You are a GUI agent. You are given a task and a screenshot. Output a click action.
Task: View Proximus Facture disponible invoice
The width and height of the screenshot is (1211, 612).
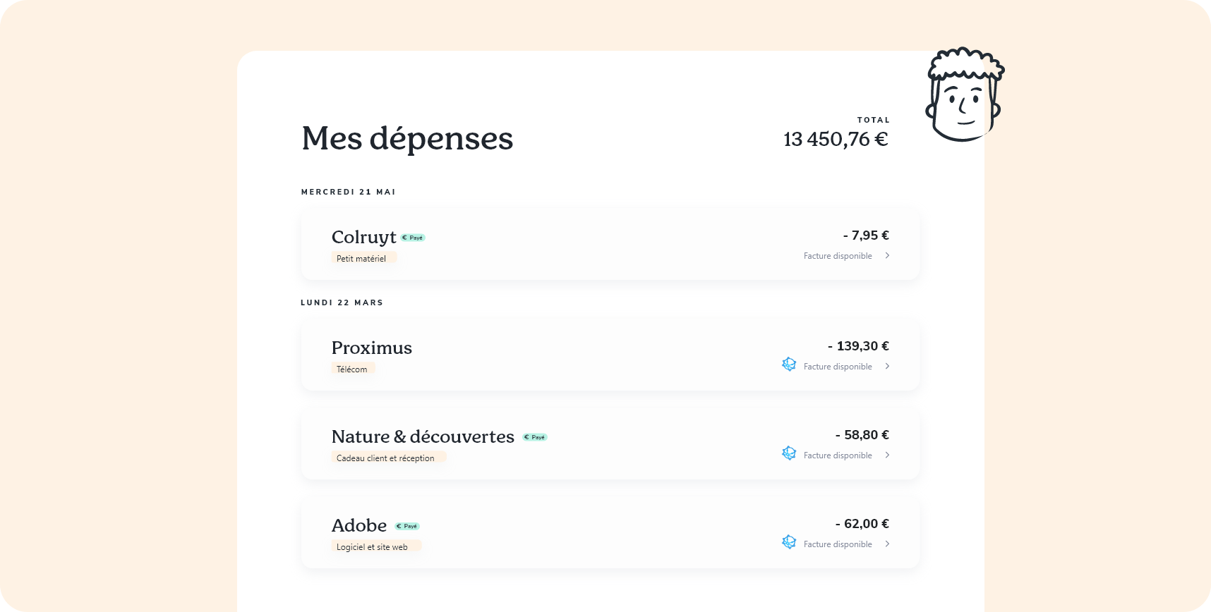(x=838, y=367)
